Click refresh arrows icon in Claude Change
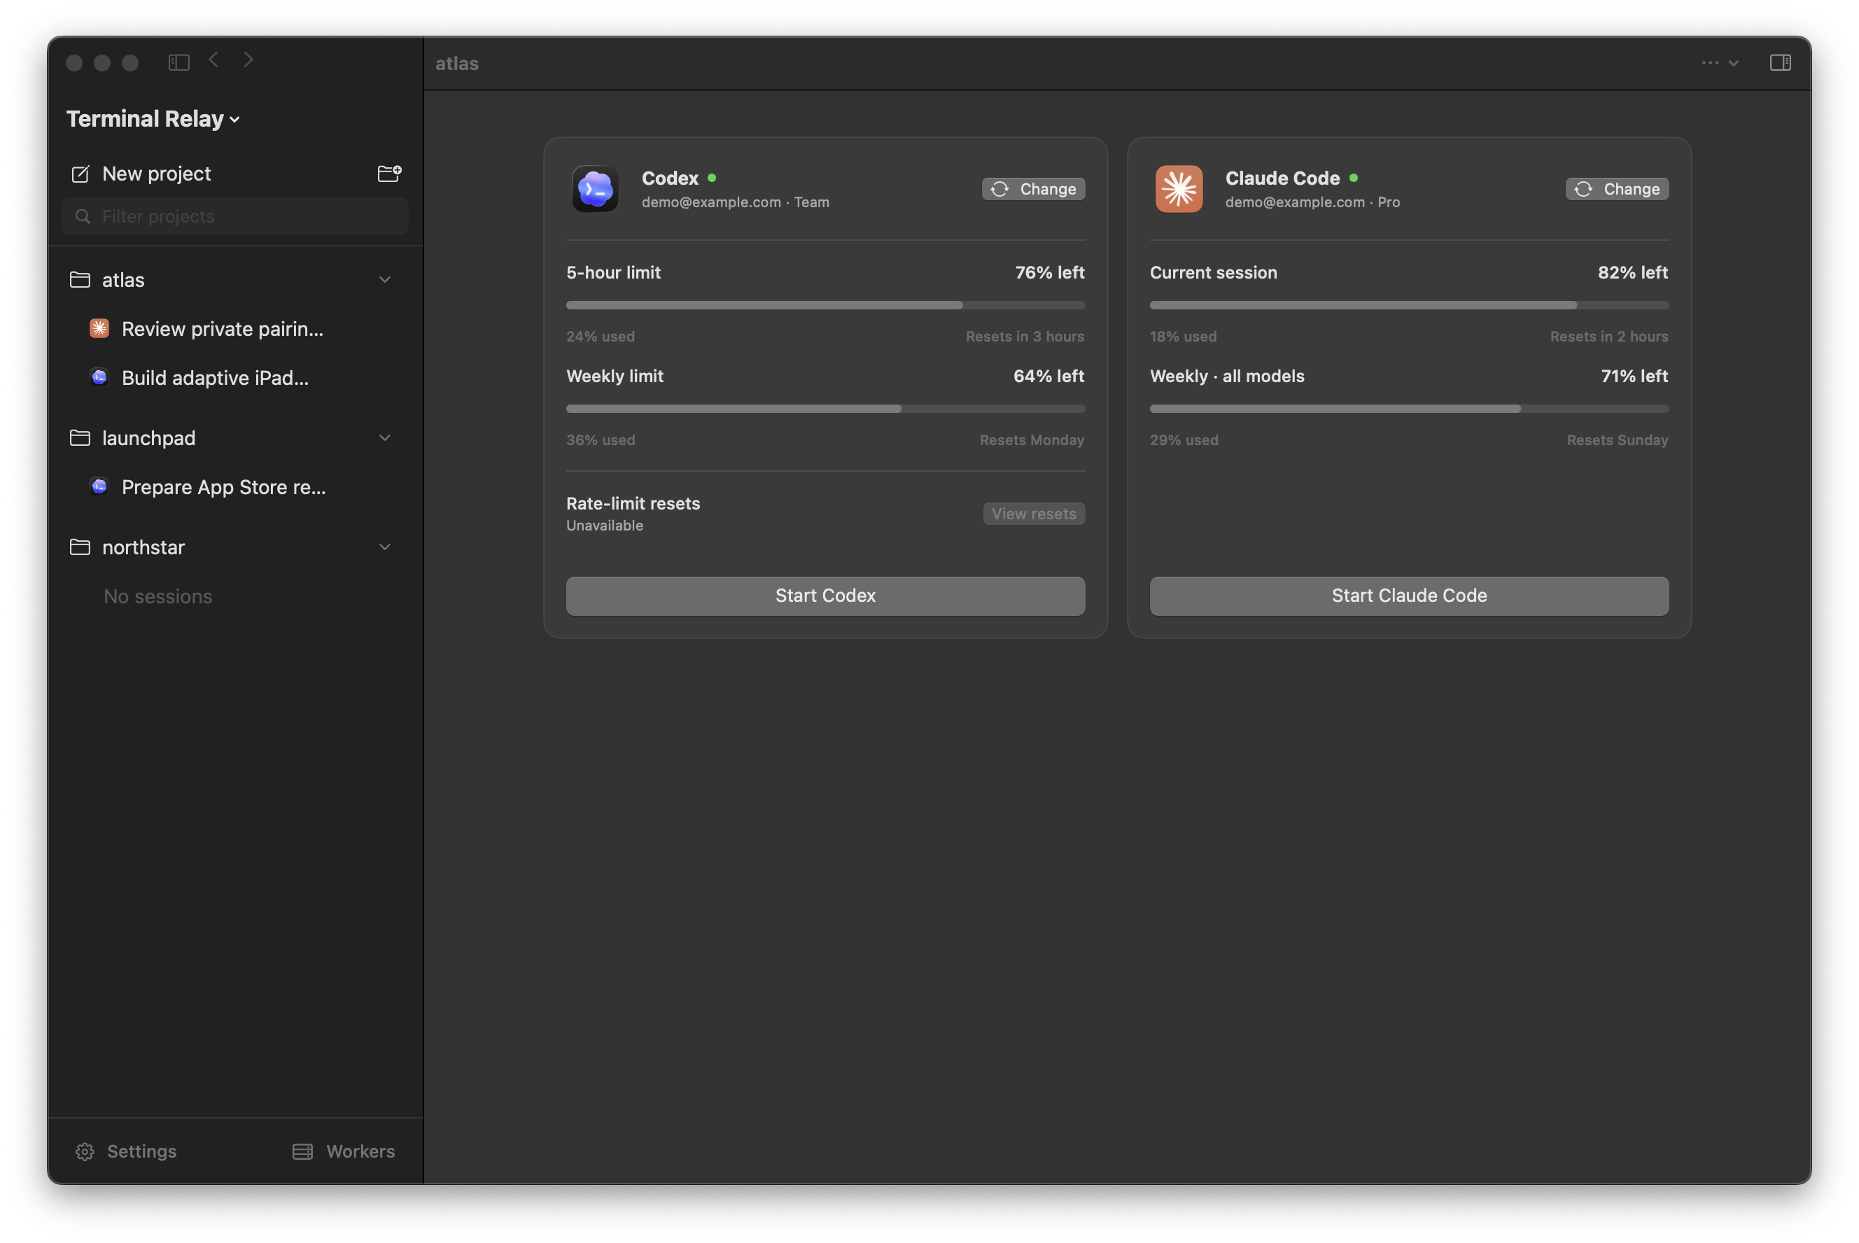This screenshot has width=1859, height=1243. point(1583,189)
